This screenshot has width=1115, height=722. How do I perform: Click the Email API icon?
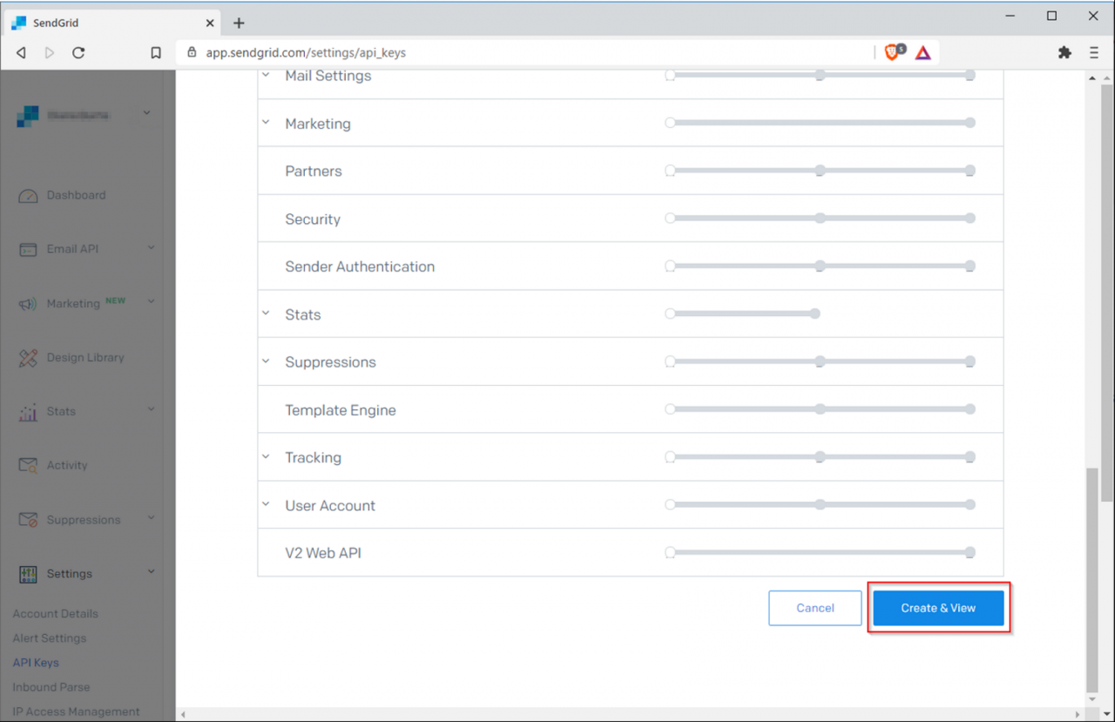(x=28, y=249)
